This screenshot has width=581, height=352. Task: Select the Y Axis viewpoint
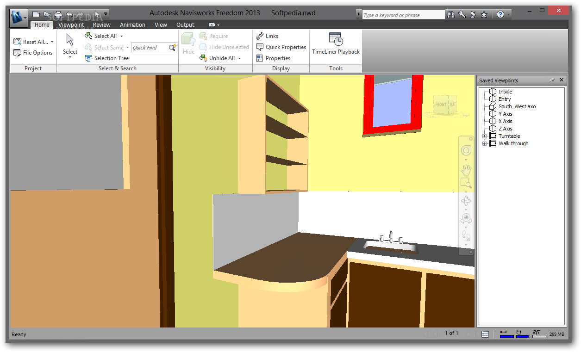coord(501,114)
